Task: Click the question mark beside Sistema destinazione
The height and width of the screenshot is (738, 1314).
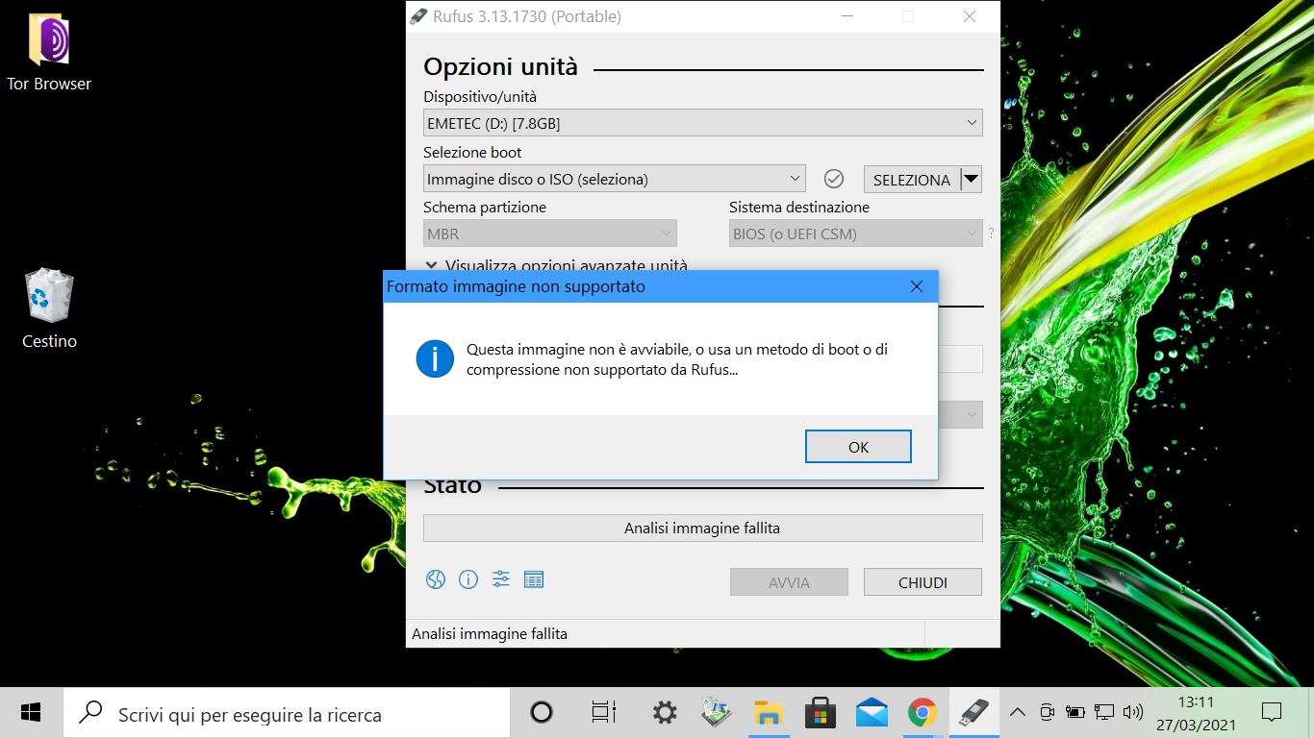Action: 991,233
